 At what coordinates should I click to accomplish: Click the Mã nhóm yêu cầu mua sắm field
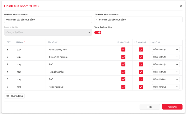click(48, 20)
